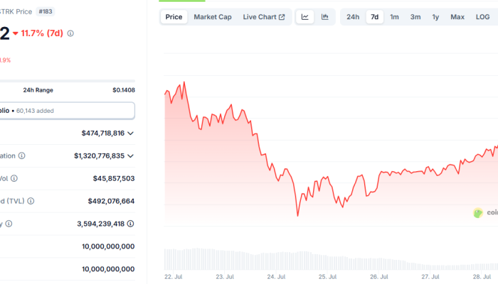Image resolution: width=498 pixels, height=284 pixels.
Task: Switch to the Market Cap tab
Action: coord(213,17)
